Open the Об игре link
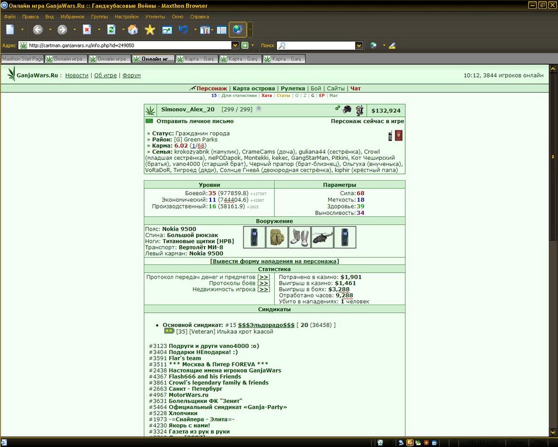This screenshot has height=447, width=558. 106,75
